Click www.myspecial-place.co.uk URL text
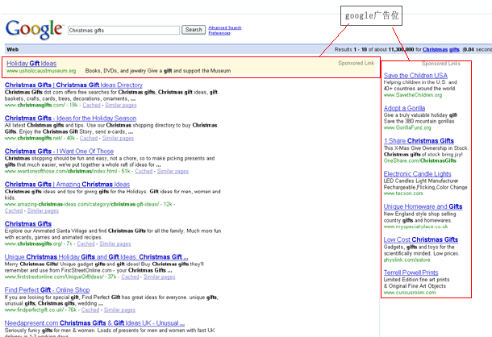 [x=415, y=227]
